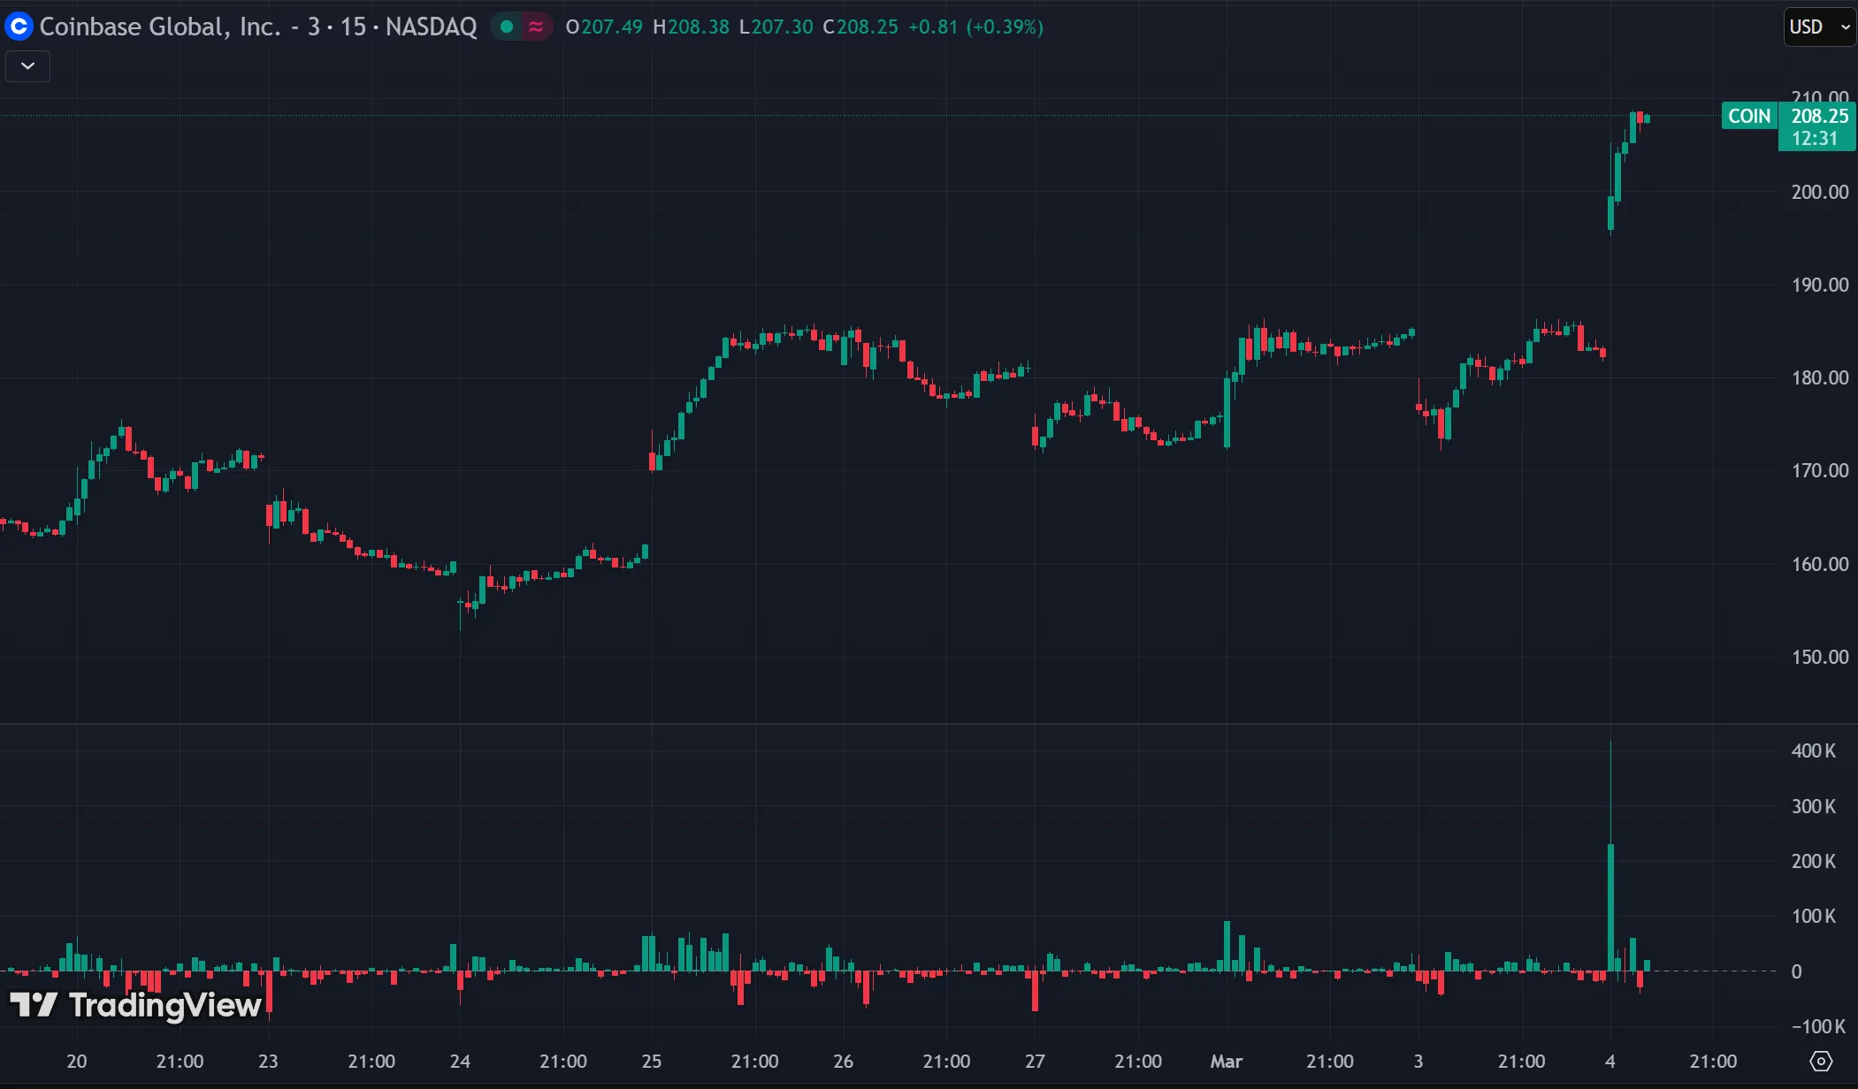The height and width of the screenshot is (1089, 1858).
Task: Click the open value O207.49
Action: pos(604,27)
